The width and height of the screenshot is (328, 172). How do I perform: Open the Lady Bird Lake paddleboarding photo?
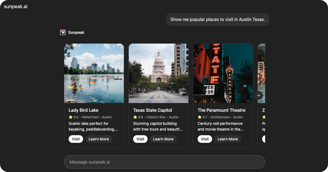click(x=94, y=73)
